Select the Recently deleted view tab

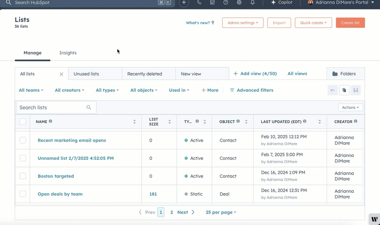pyautogui.click(x=149, y=74)
